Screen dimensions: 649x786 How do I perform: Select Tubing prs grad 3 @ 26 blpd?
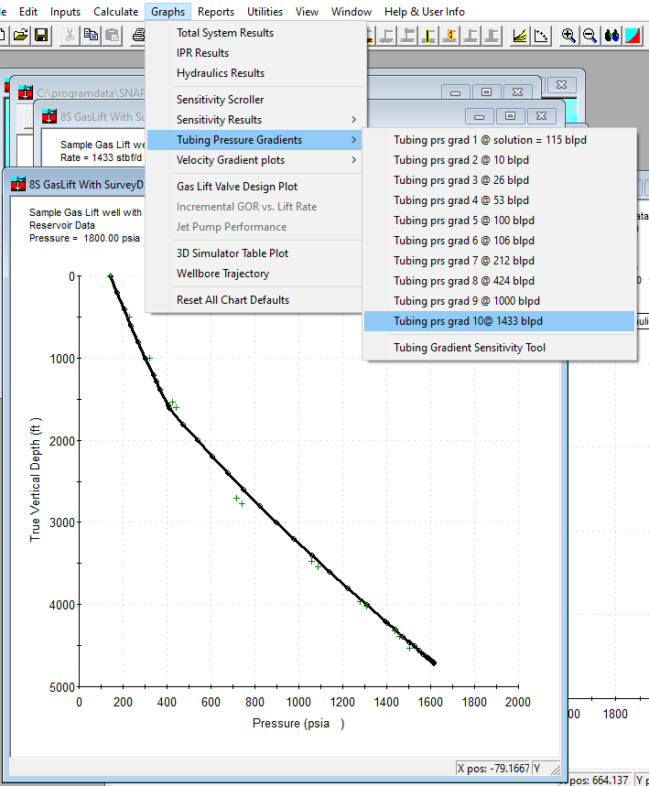(x=500, y=180)
